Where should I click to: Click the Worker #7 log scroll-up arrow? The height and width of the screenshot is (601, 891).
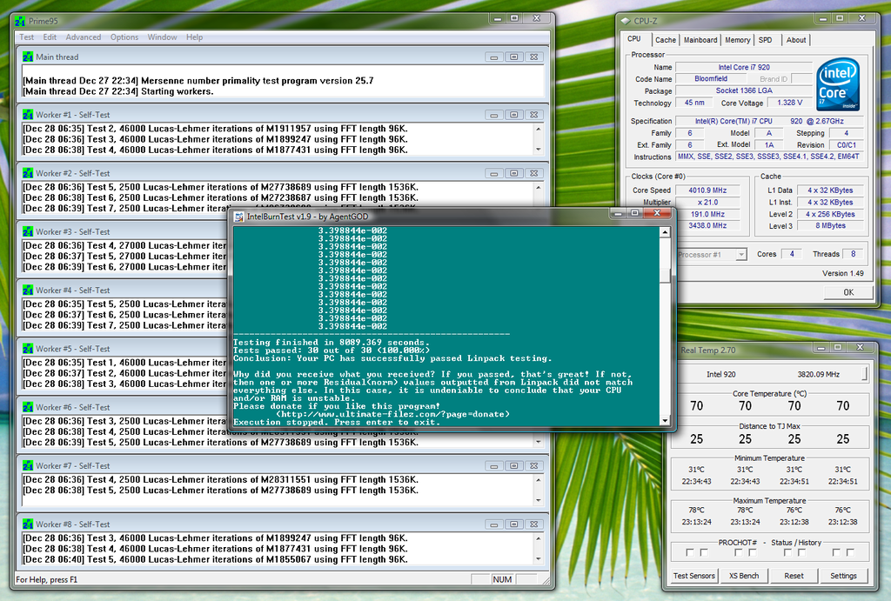click(x=538, y=481)
